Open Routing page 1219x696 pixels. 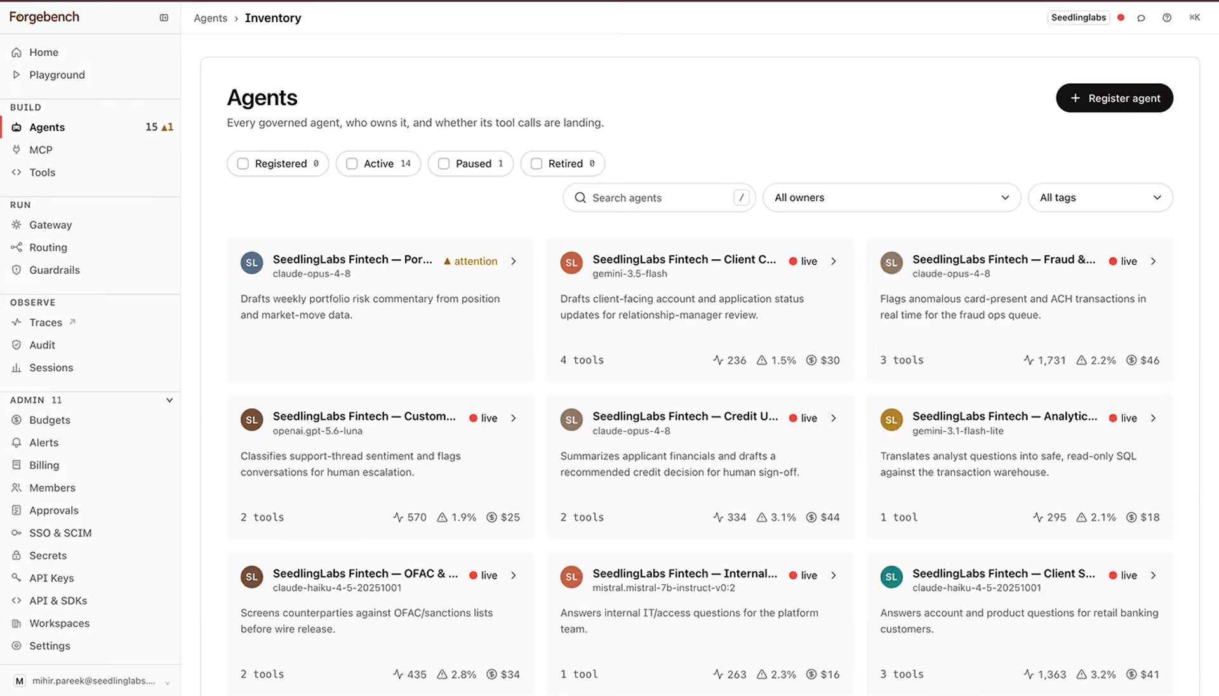coord(48,248)
